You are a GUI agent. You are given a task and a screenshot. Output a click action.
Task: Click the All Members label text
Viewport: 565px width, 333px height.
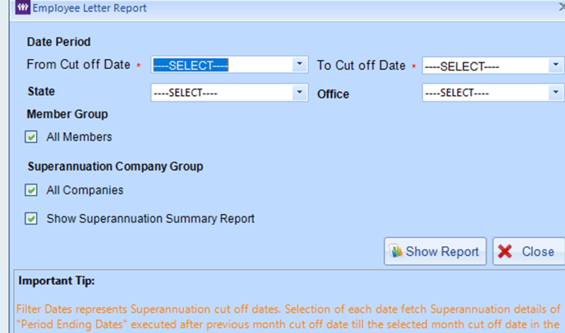(79, 137)
